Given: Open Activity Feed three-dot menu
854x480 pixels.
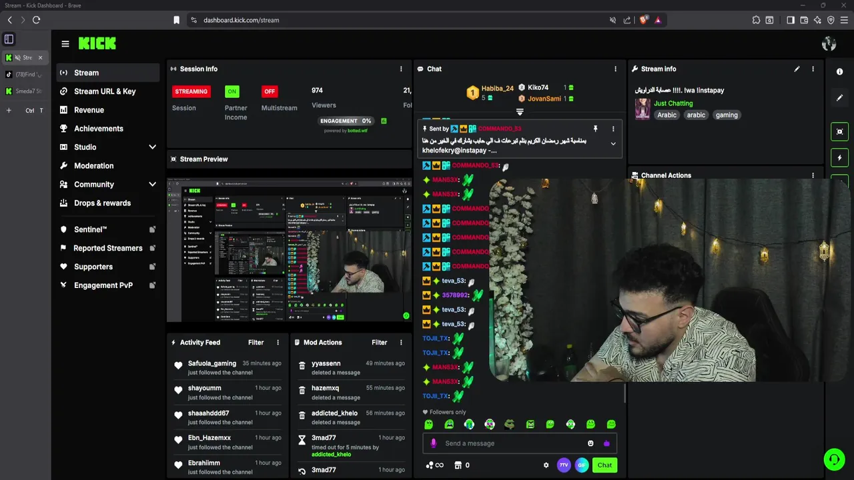Looking at the screenshot, I should (x=278, y=342).
